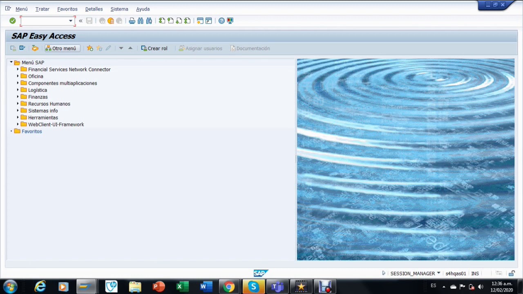523x294 pixels.
Task: Click the Print icon in the toolbar
Action: (x=132, y=21)
